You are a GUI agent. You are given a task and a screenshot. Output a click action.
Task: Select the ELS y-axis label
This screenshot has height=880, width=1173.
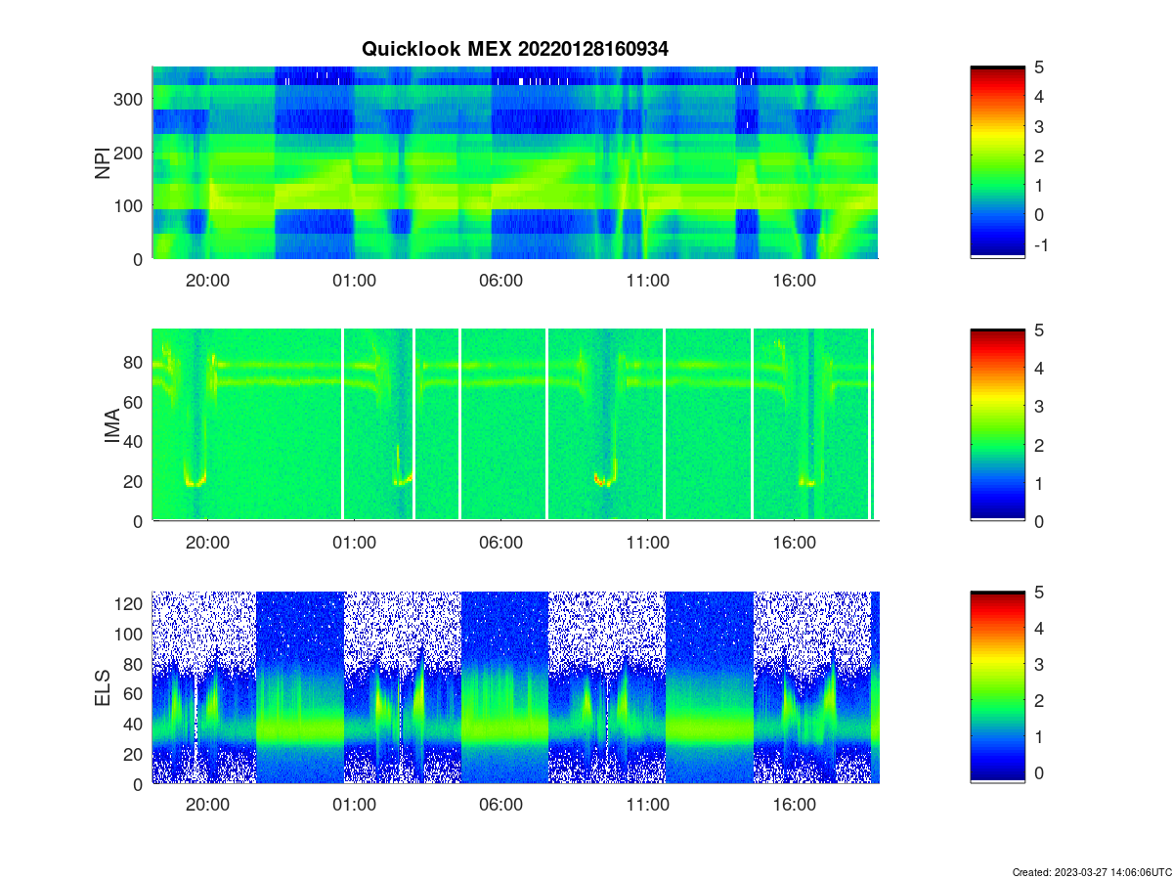[x=103, y=687]
